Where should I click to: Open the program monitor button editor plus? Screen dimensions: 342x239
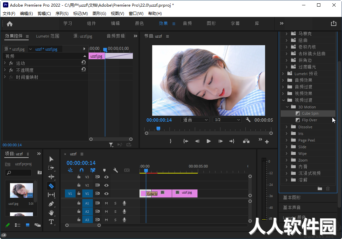tap(267, 142)
